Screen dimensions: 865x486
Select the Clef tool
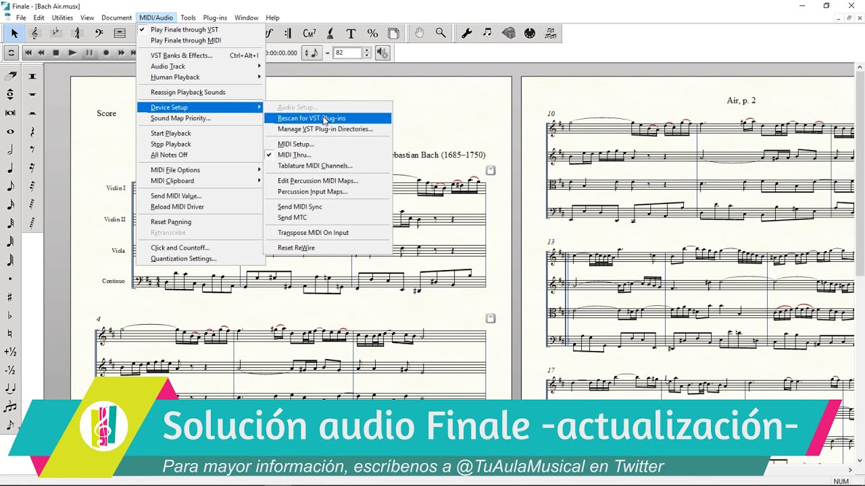pyautogui.click(x=35, y=33)
